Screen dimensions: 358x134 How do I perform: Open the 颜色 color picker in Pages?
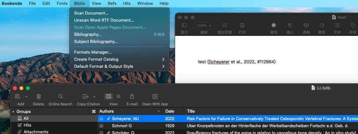coord(274,25)
